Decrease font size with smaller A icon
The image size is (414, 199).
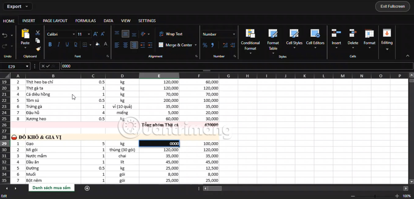click(102, 34)
